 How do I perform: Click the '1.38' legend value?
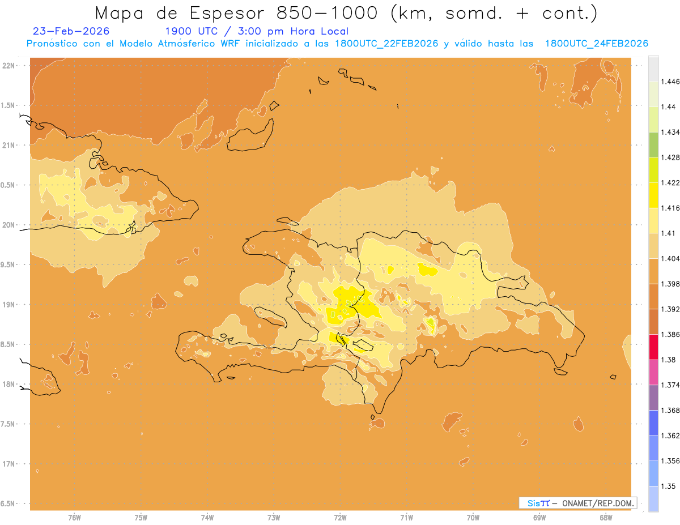669,360
